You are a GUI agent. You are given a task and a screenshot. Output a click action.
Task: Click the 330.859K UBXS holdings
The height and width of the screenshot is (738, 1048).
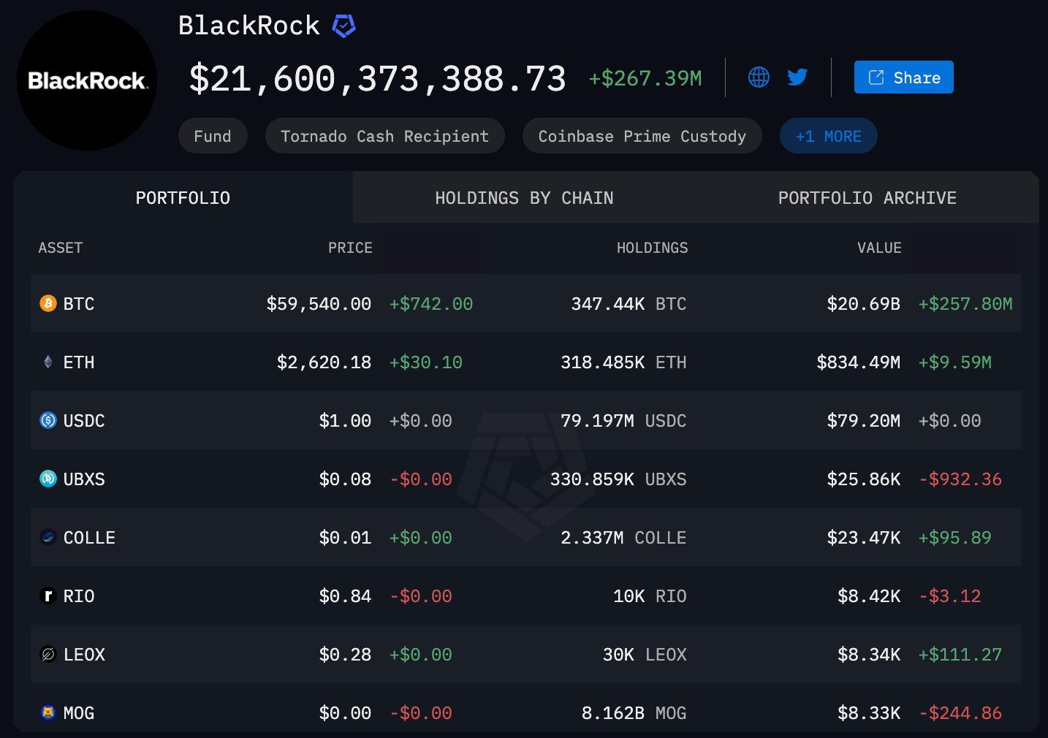point(618,479)
